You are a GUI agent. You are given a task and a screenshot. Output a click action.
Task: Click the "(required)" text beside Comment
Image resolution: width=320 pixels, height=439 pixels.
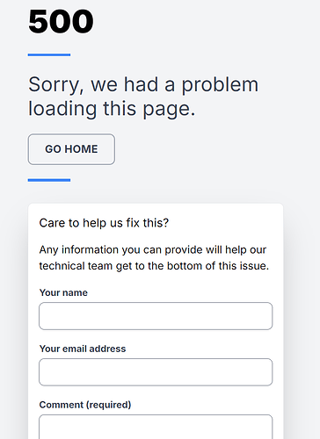[x=108, y=405]
